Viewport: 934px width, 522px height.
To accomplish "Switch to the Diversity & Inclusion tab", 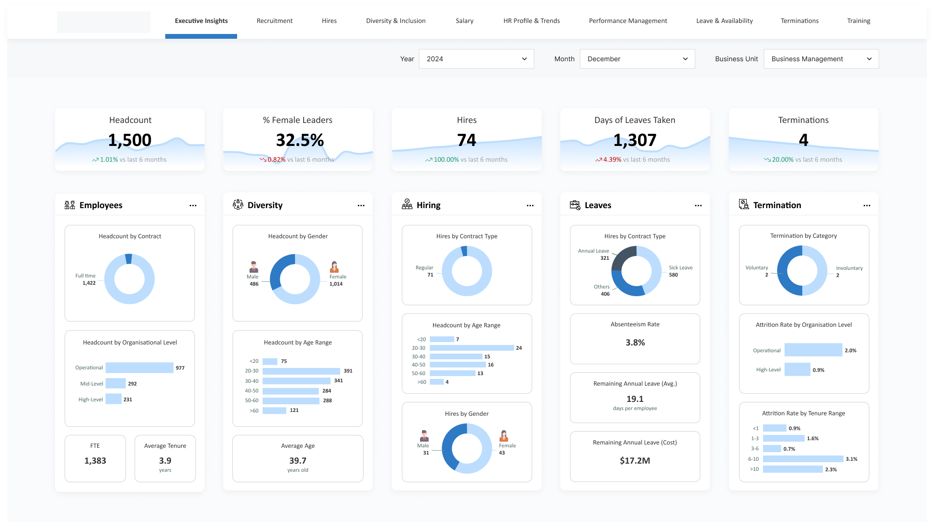I will point(396,21).
